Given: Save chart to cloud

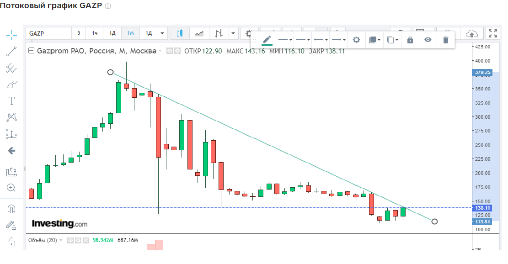Looking at the screenshot, I should tap(472, 33).
